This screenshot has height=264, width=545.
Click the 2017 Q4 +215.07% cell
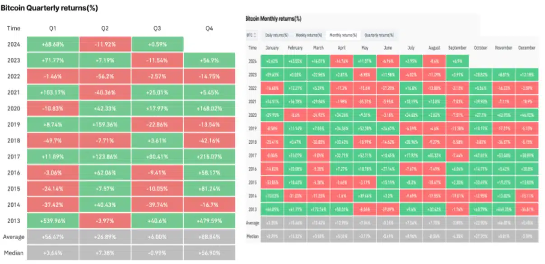[210, 156]
